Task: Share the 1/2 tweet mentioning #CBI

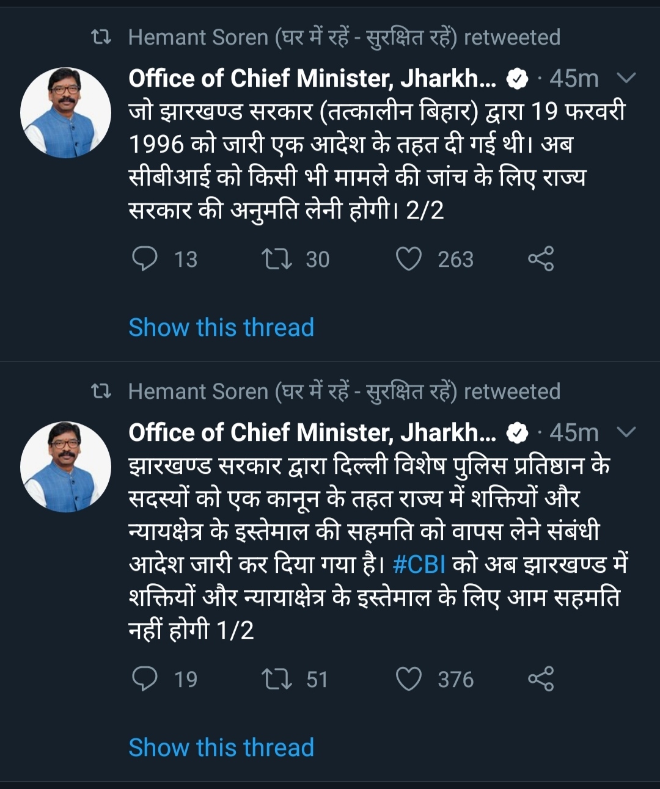Action: [541, 679]
